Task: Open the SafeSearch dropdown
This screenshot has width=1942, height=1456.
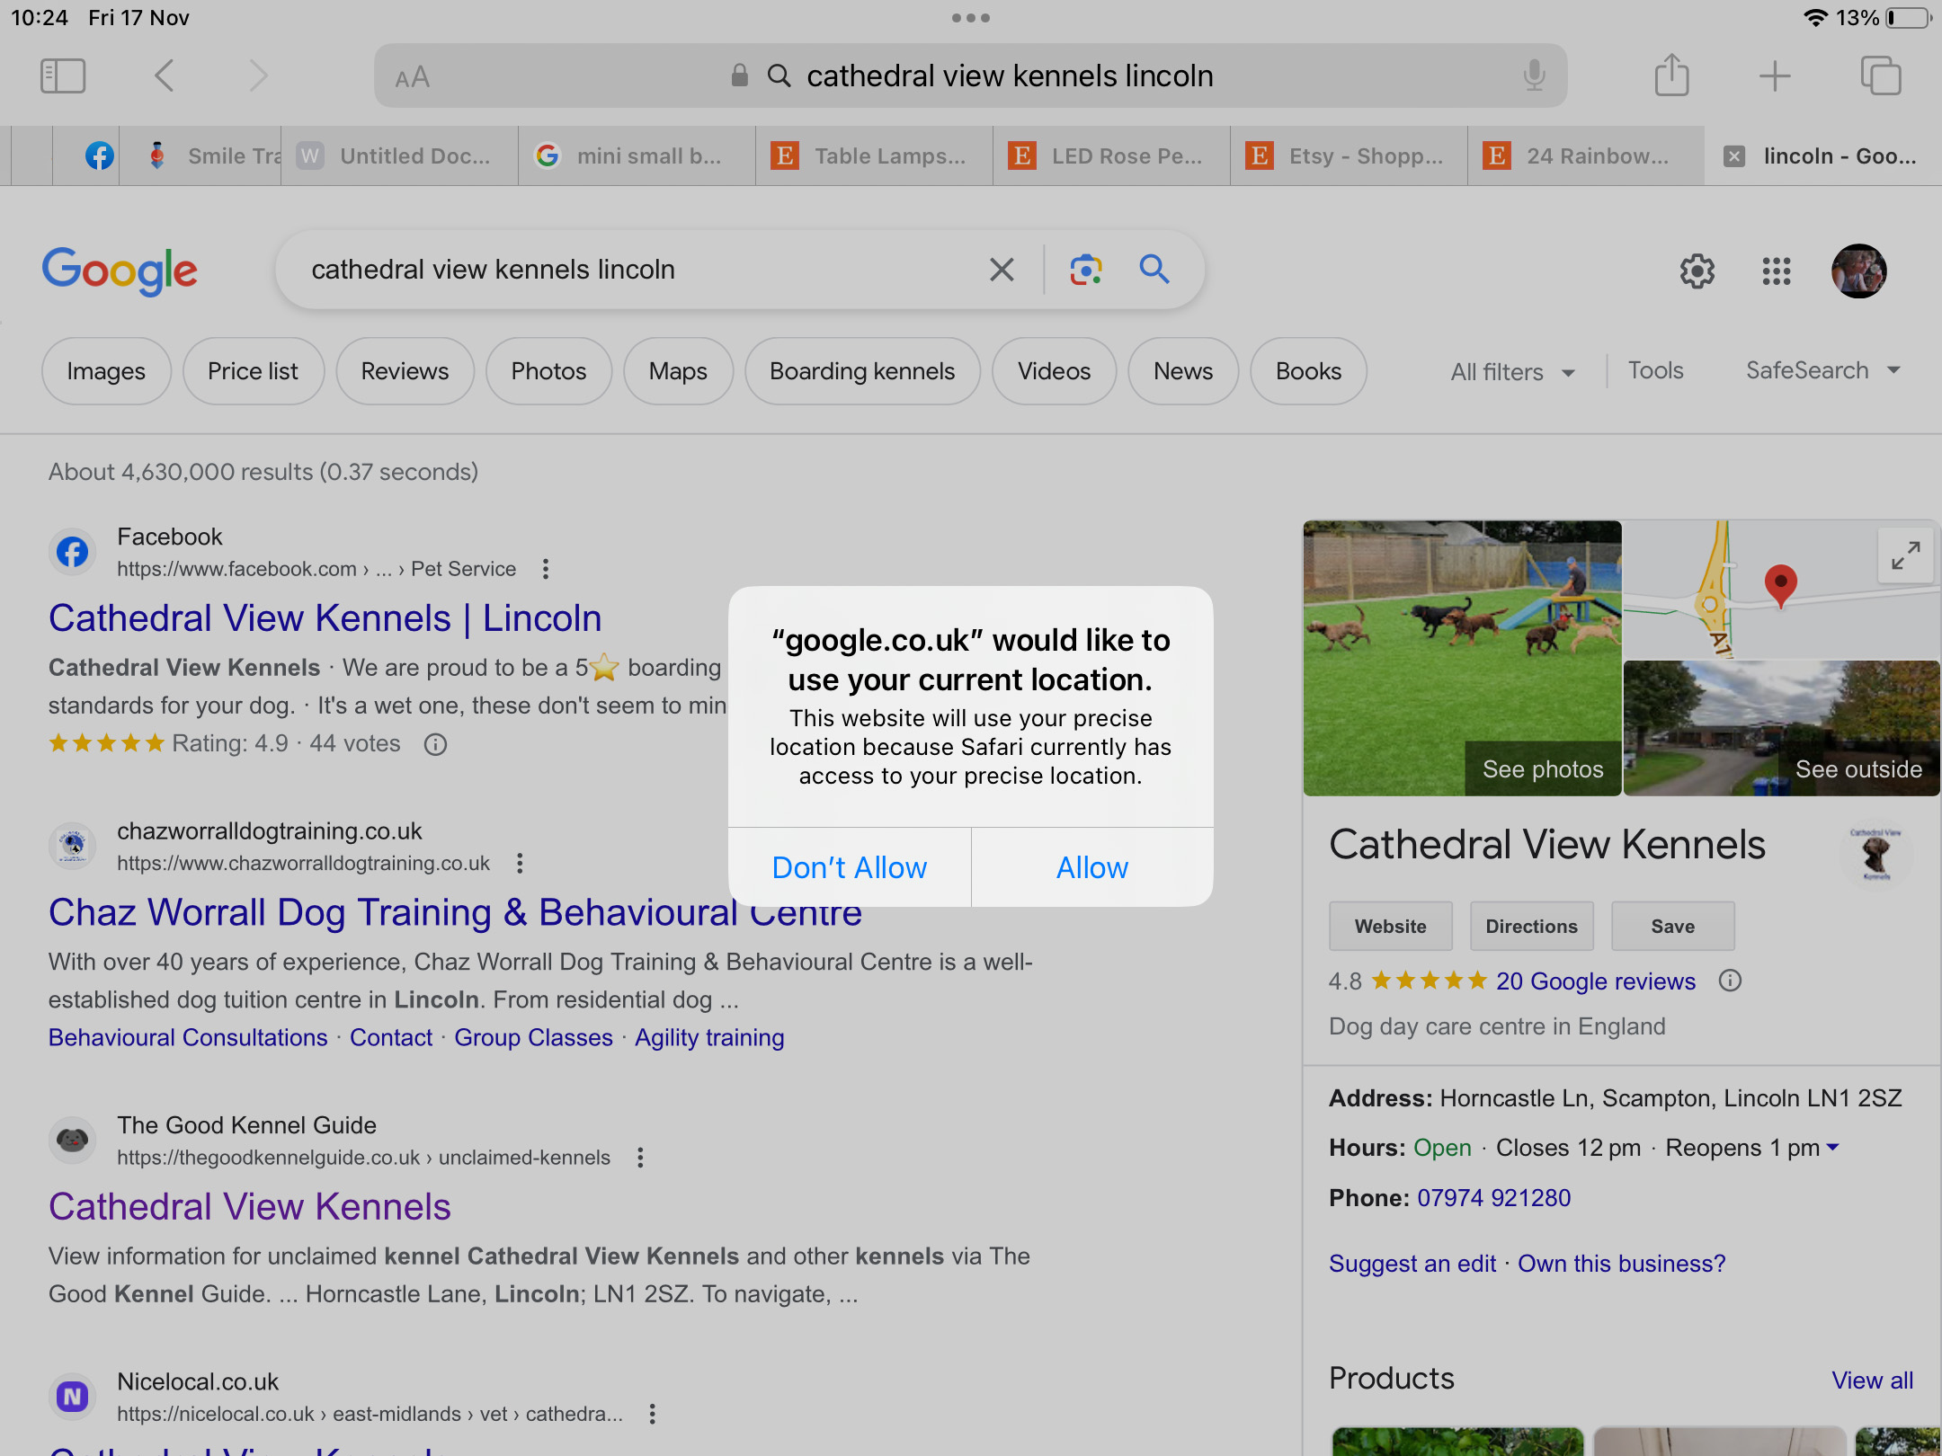Action: pos(1823,370)
